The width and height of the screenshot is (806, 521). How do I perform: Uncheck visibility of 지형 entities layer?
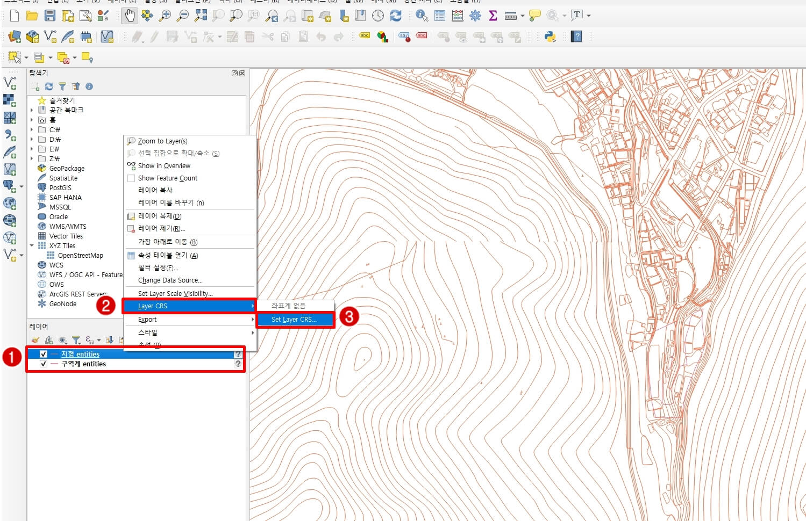pyautogui.click(x=44, y=354)
